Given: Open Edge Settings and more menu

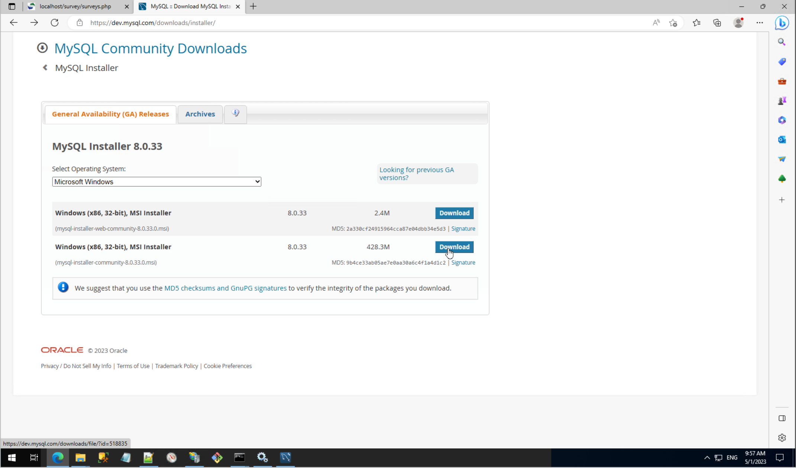Looking at the screenshot, I should (760, 23).
